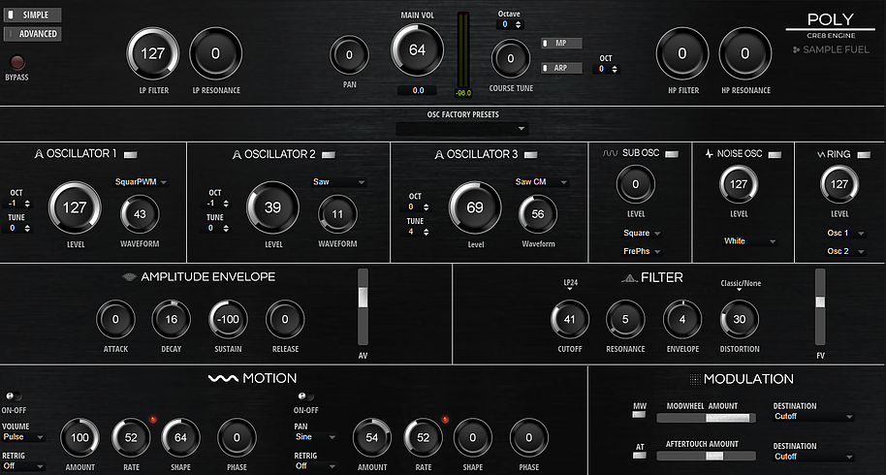Click the Noise Osc pulse icon

[710, 153]
